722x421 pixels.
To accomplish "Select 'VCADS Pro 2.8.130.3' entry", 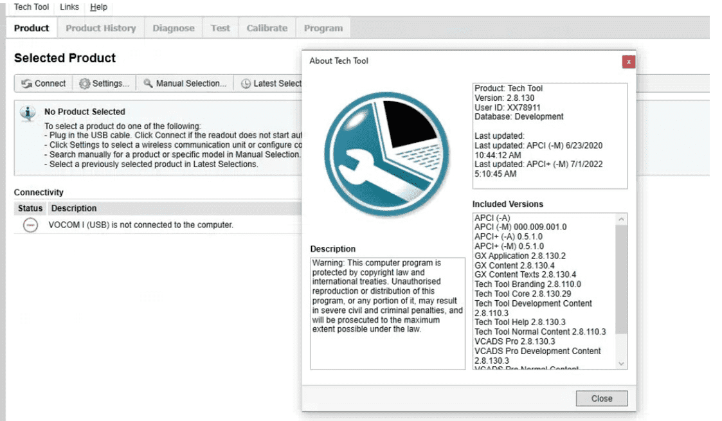I will coord(515,341).
